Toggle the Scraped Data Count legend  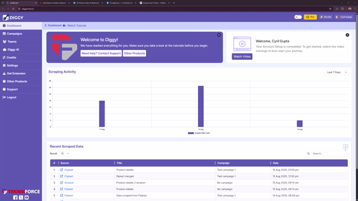tap(199, 133)
